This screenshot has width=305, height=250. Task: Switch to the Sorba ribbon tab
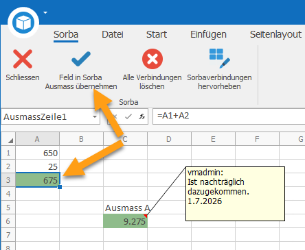click(x=66, y=34)
